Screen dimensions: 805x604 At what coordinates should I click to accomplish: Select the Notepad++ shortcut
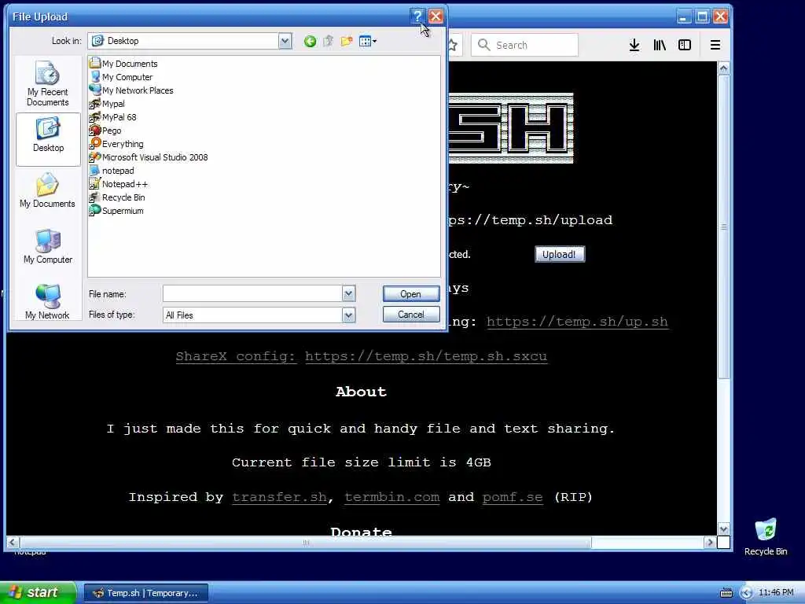(119, 184)
